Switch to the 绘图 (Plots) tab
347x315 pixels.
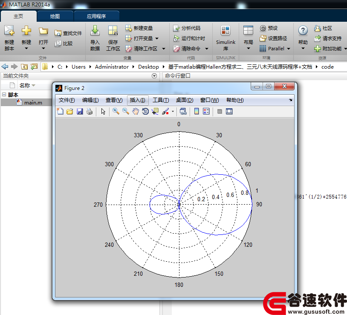[x=55, y=16]
